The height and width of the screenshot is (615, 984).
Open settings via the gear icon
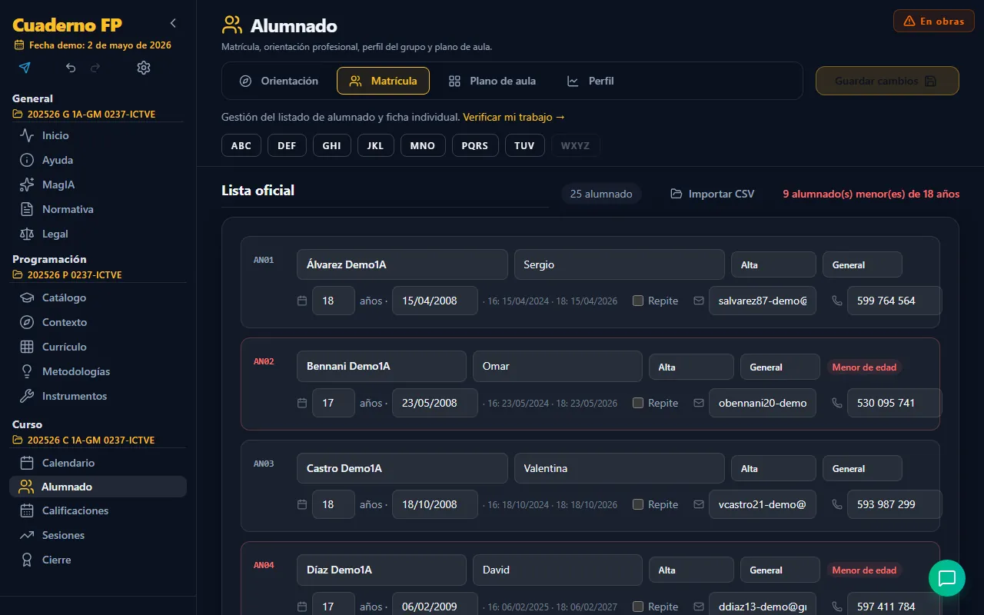[x=144, y=68]
